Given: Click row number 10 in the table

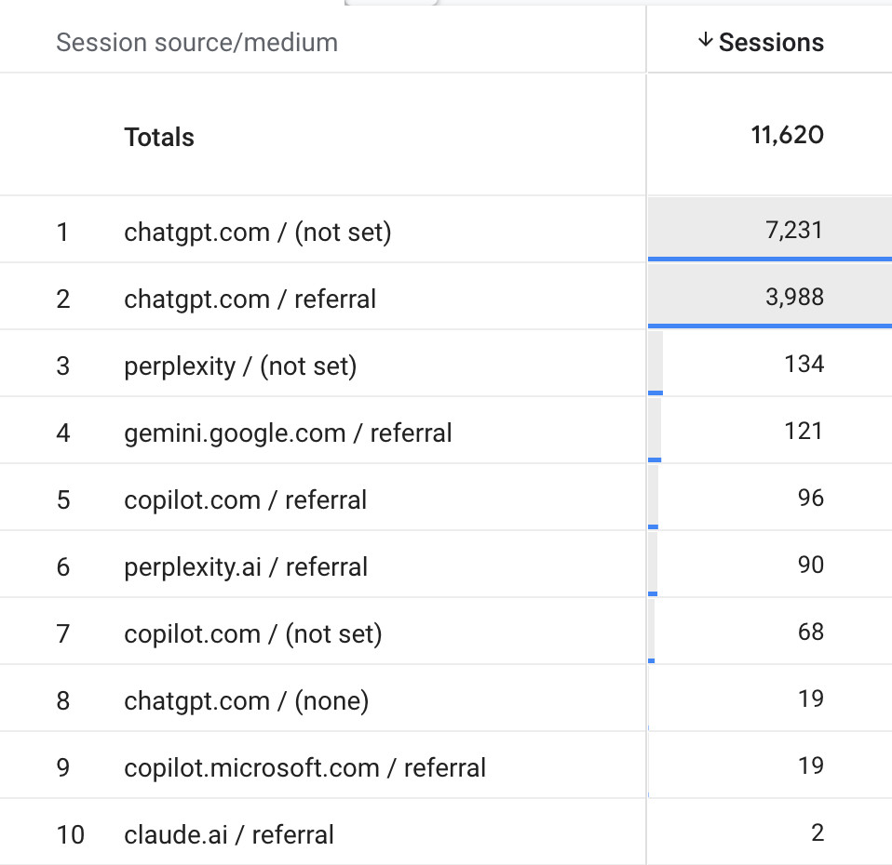Looking at the screenshot, I should coord(71,834).
